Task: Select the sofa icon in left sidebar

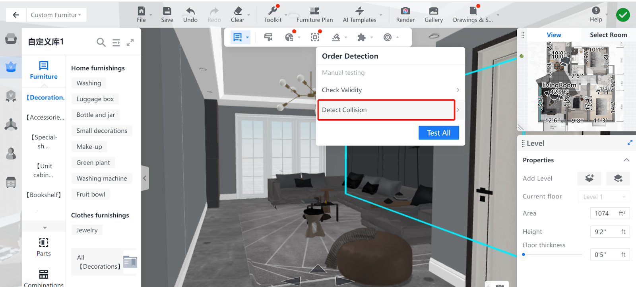Action: pyautogui.click(x=11, y=39)
